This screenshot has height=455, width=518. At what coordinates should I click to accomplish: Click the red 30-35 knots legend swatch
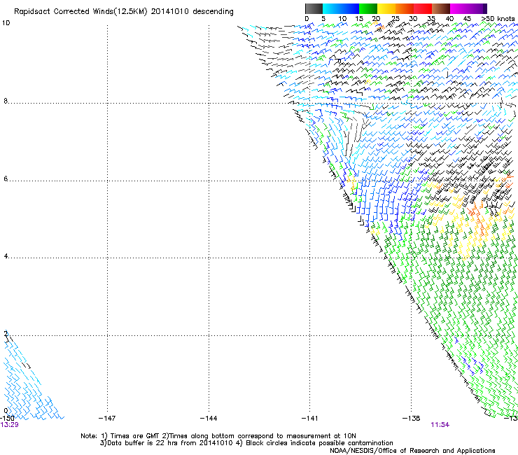coord(423,8)
